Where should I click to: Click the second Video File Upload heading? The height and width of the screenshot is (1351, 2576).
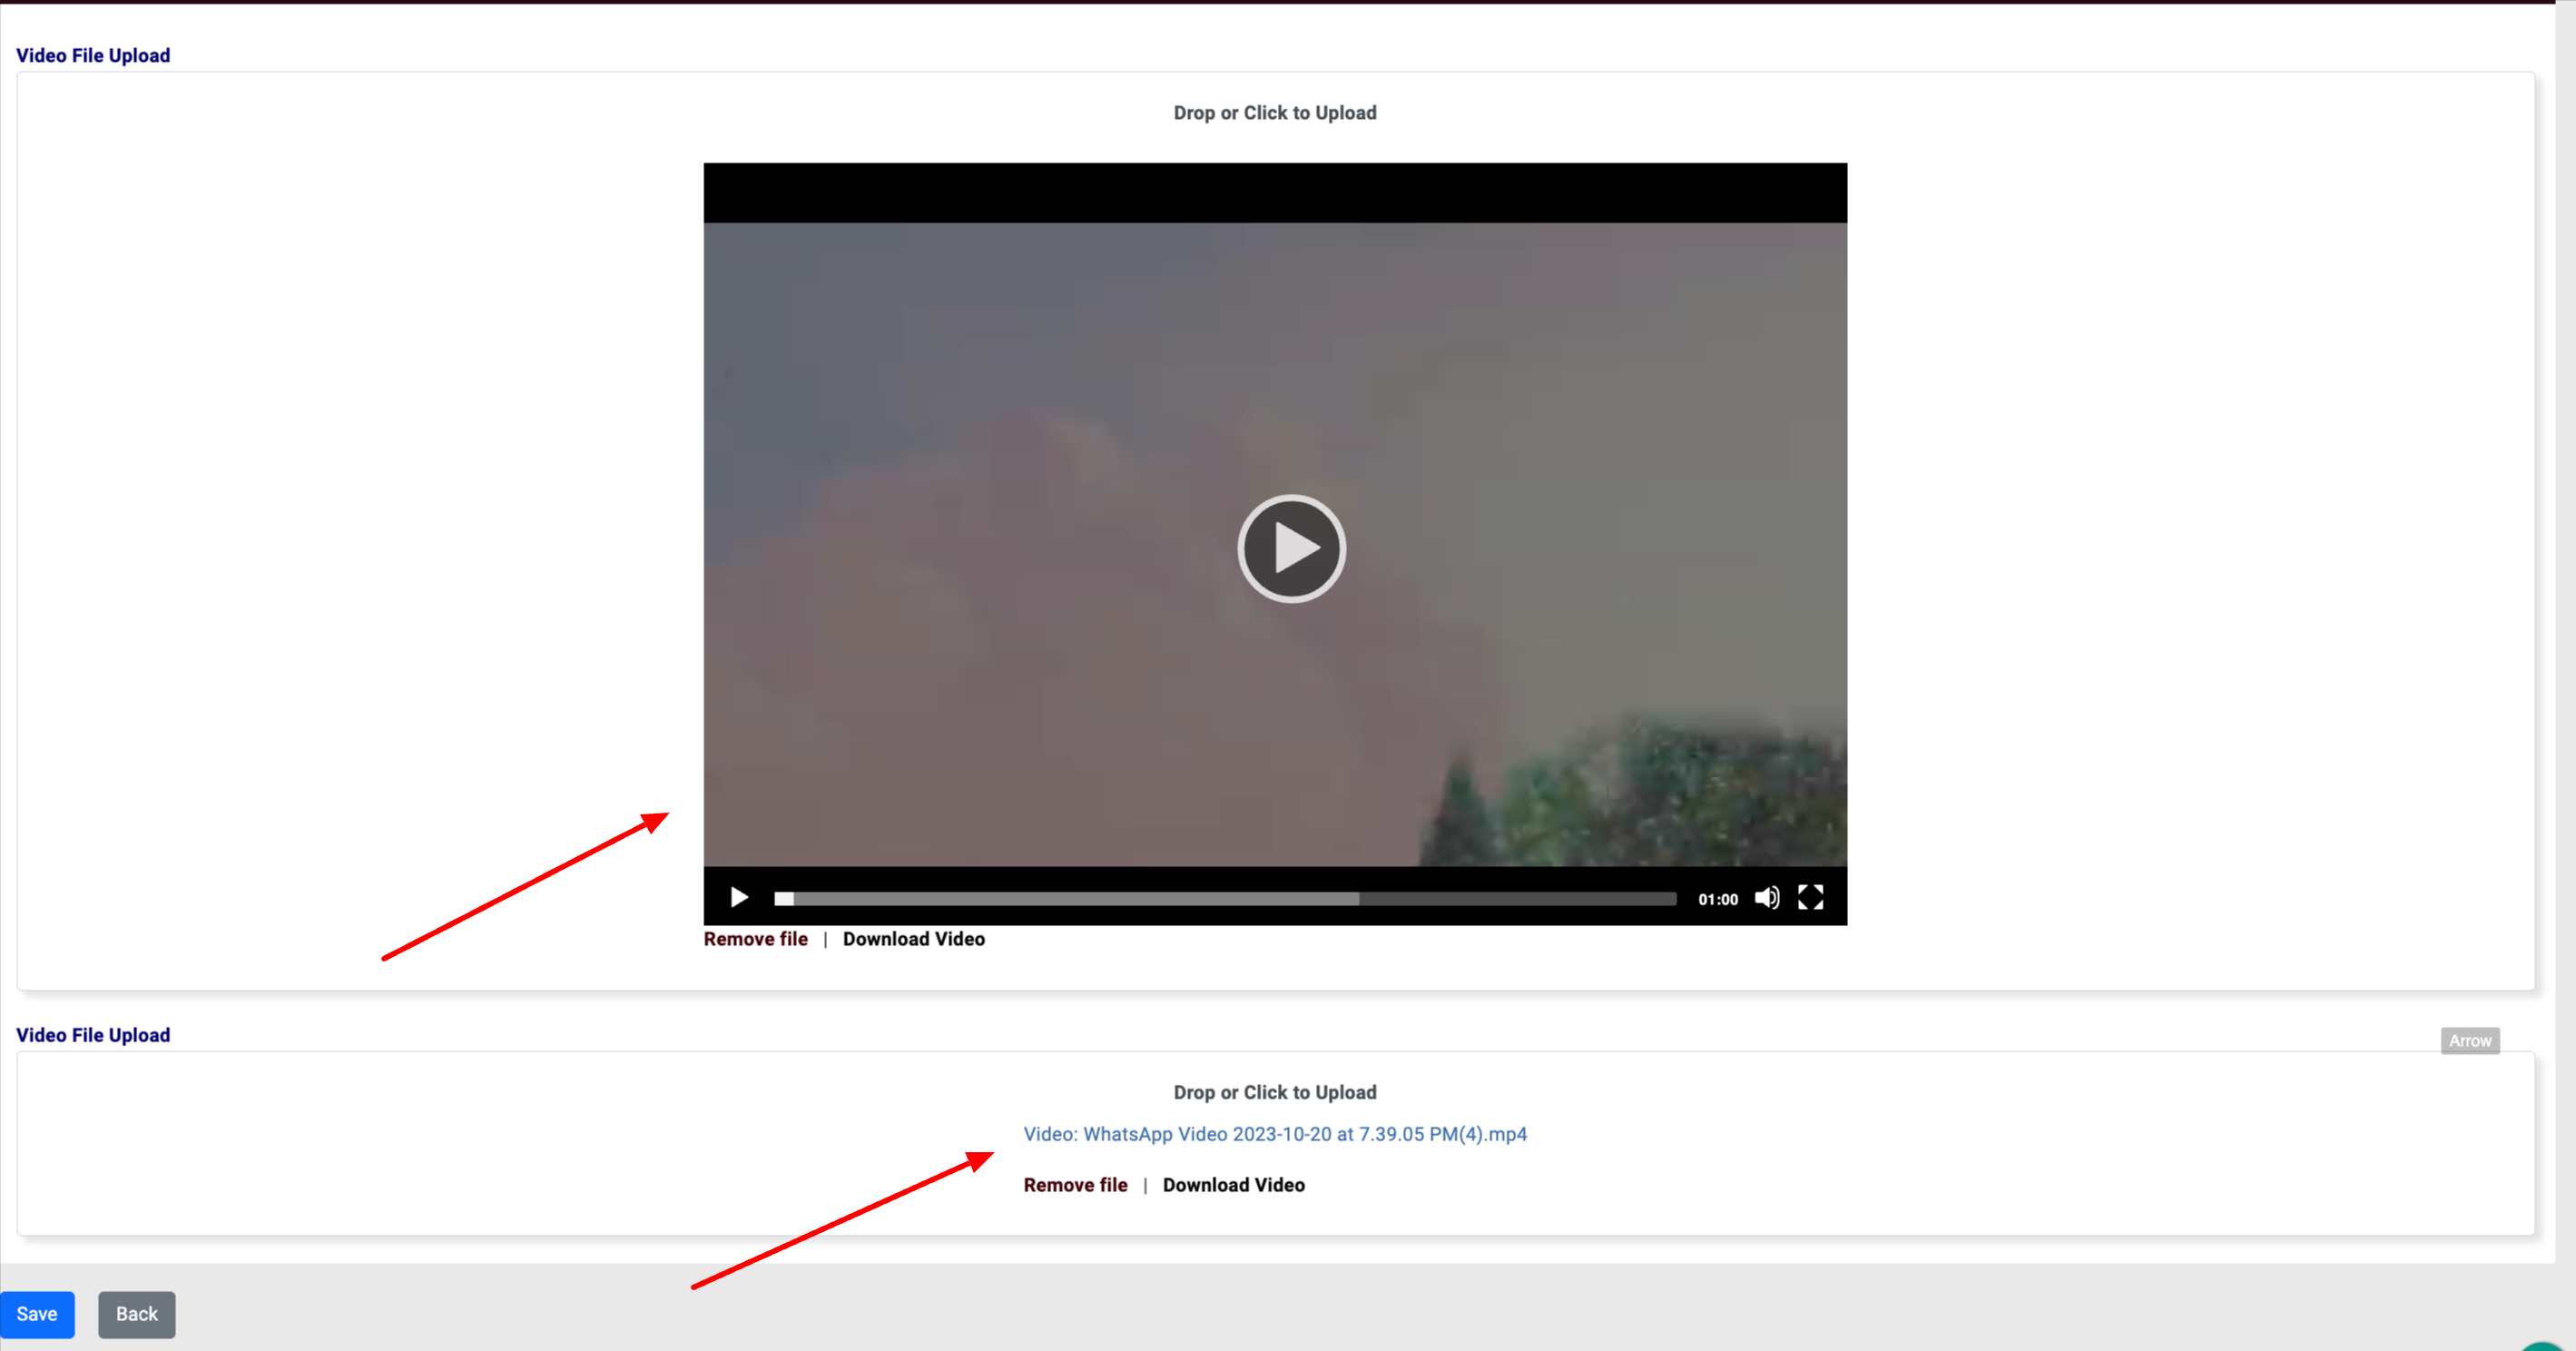[93, 1035]
